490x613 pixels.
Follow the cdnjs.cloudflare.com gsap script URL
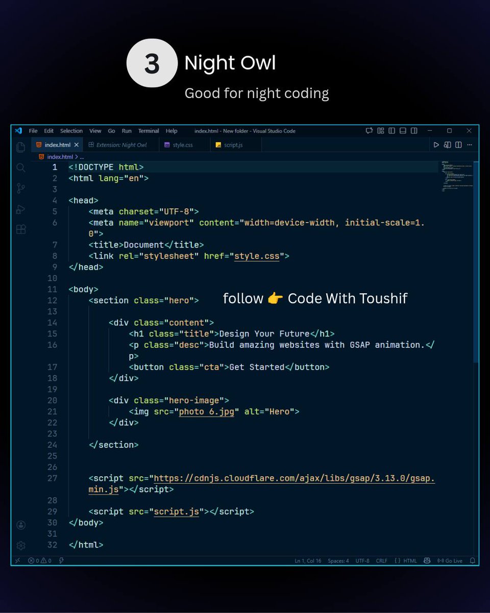[294, 478]
